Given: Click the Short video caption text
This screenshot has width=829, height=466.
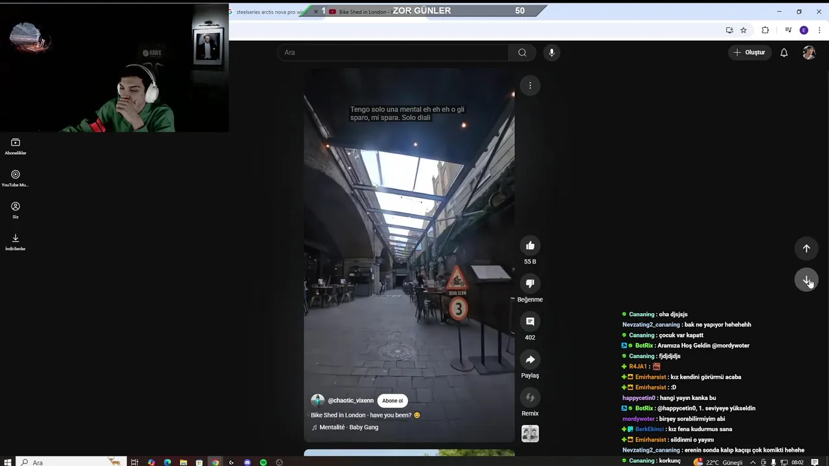Looking at the screenshot, I should [x=407, y=113].
